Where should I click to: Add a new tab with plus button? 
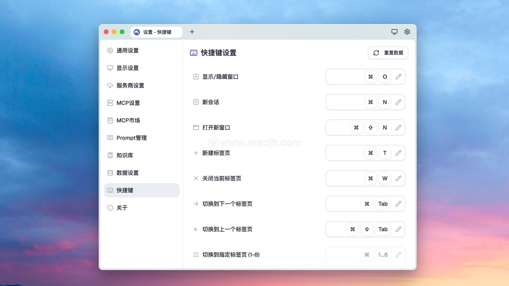tap(192, 32)
